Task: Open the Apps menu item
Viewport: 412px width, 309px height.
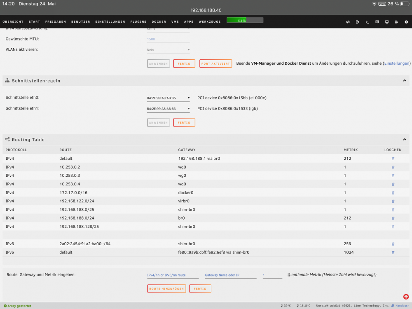Action: tap(189, 22)
